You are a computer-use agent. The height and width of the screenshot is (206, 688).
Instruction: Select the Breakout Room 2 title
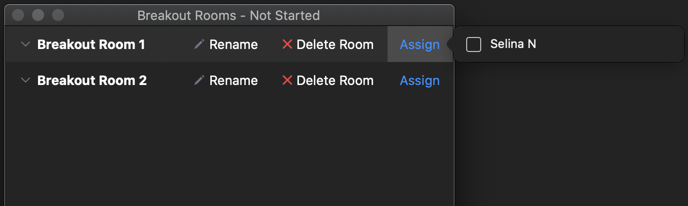click(92, 80)
